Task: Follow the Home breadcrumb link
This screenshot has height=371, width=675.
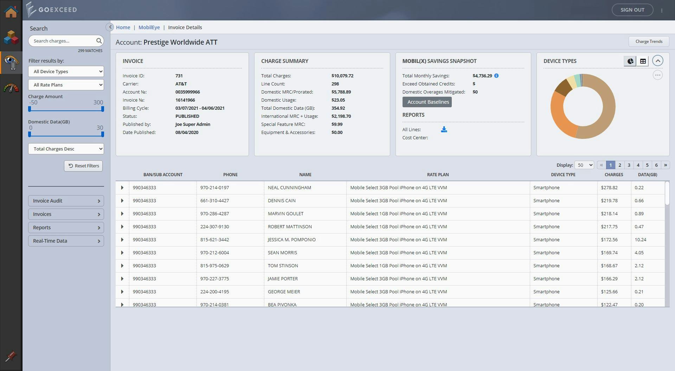Action: [123, 27]
